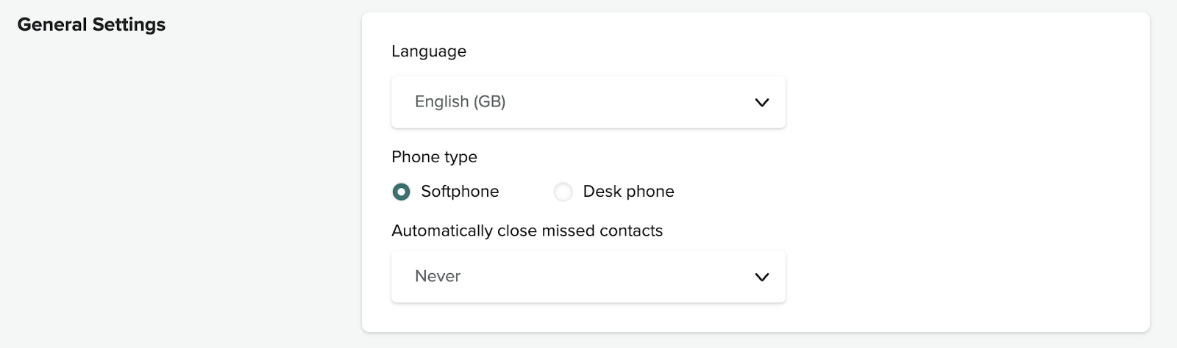This screenshot has width=1177, height=348.
Task: Click gray background below General Settings title
Action: coord(147,184)
